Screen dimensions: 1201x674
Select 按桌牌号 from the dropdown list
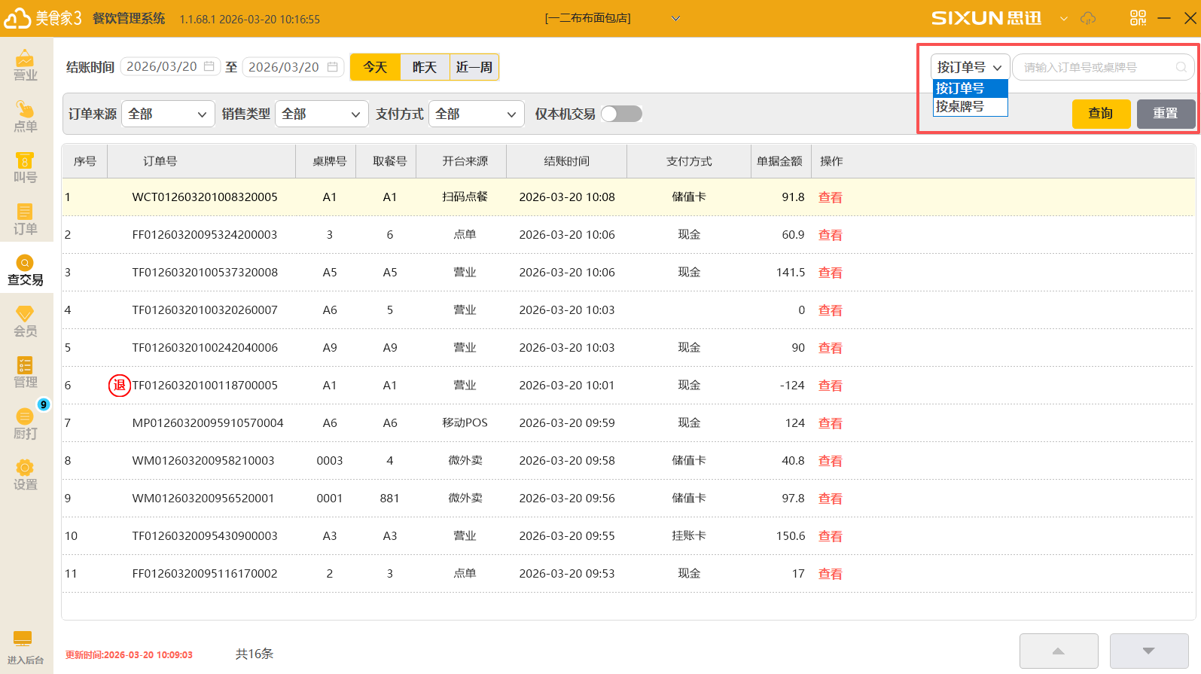pyautogui.click(x=969, y=107)
